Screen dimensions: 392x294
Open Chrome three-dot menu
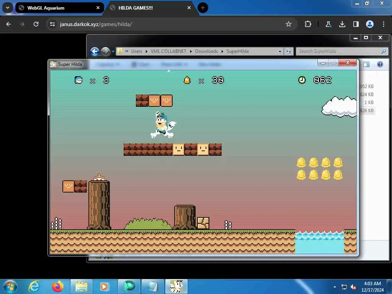point(384,24)
